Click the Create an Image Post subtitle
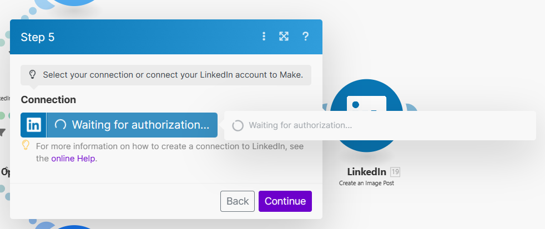 click(366, 183)
